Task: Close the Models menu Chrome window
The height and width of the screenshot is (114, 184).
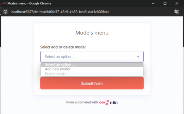Action: 177,3
